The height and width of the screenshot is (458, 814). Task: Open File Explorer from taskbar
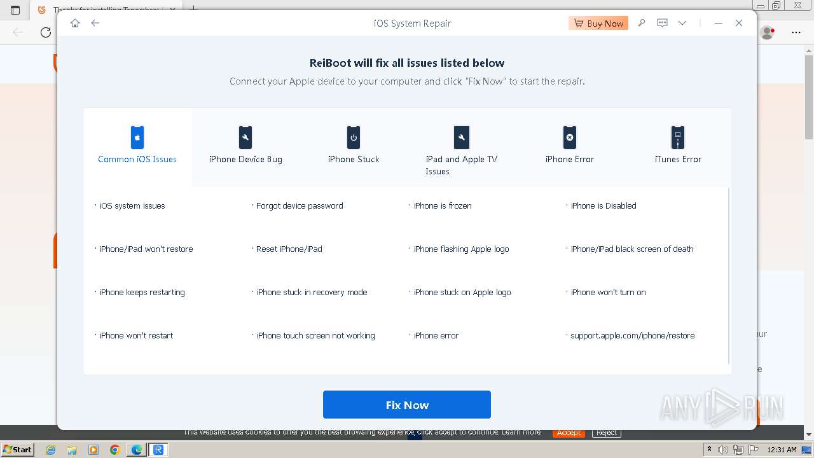[72, 450]
